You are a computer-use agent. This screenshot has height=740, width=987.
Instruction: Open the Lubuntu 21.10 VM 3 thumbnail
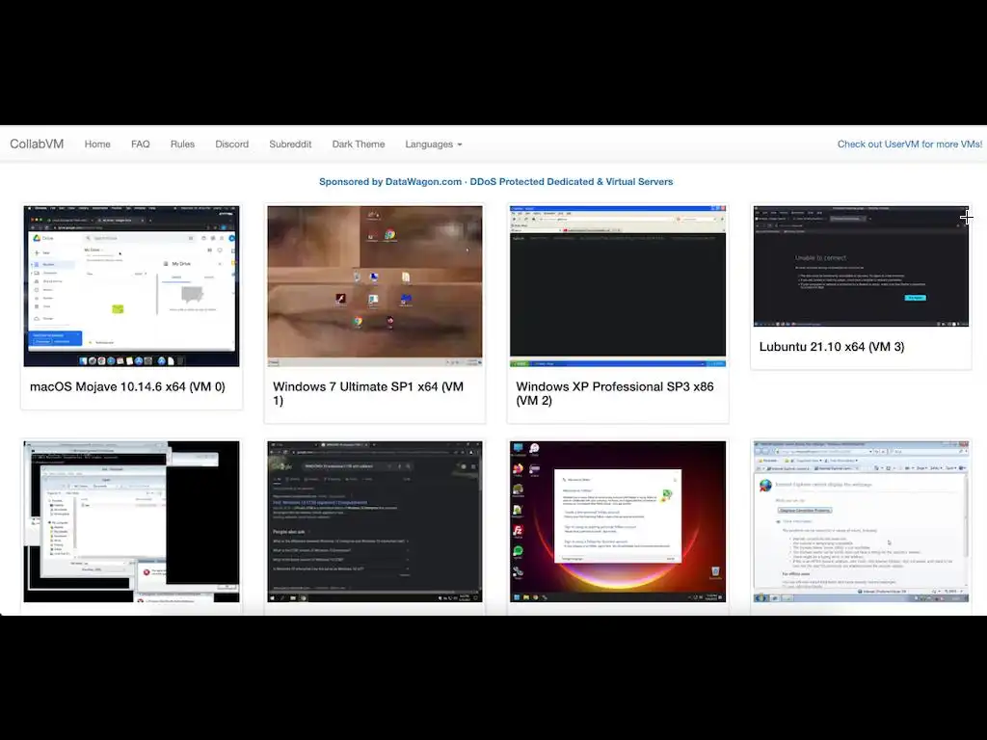[x=861, y=266]
